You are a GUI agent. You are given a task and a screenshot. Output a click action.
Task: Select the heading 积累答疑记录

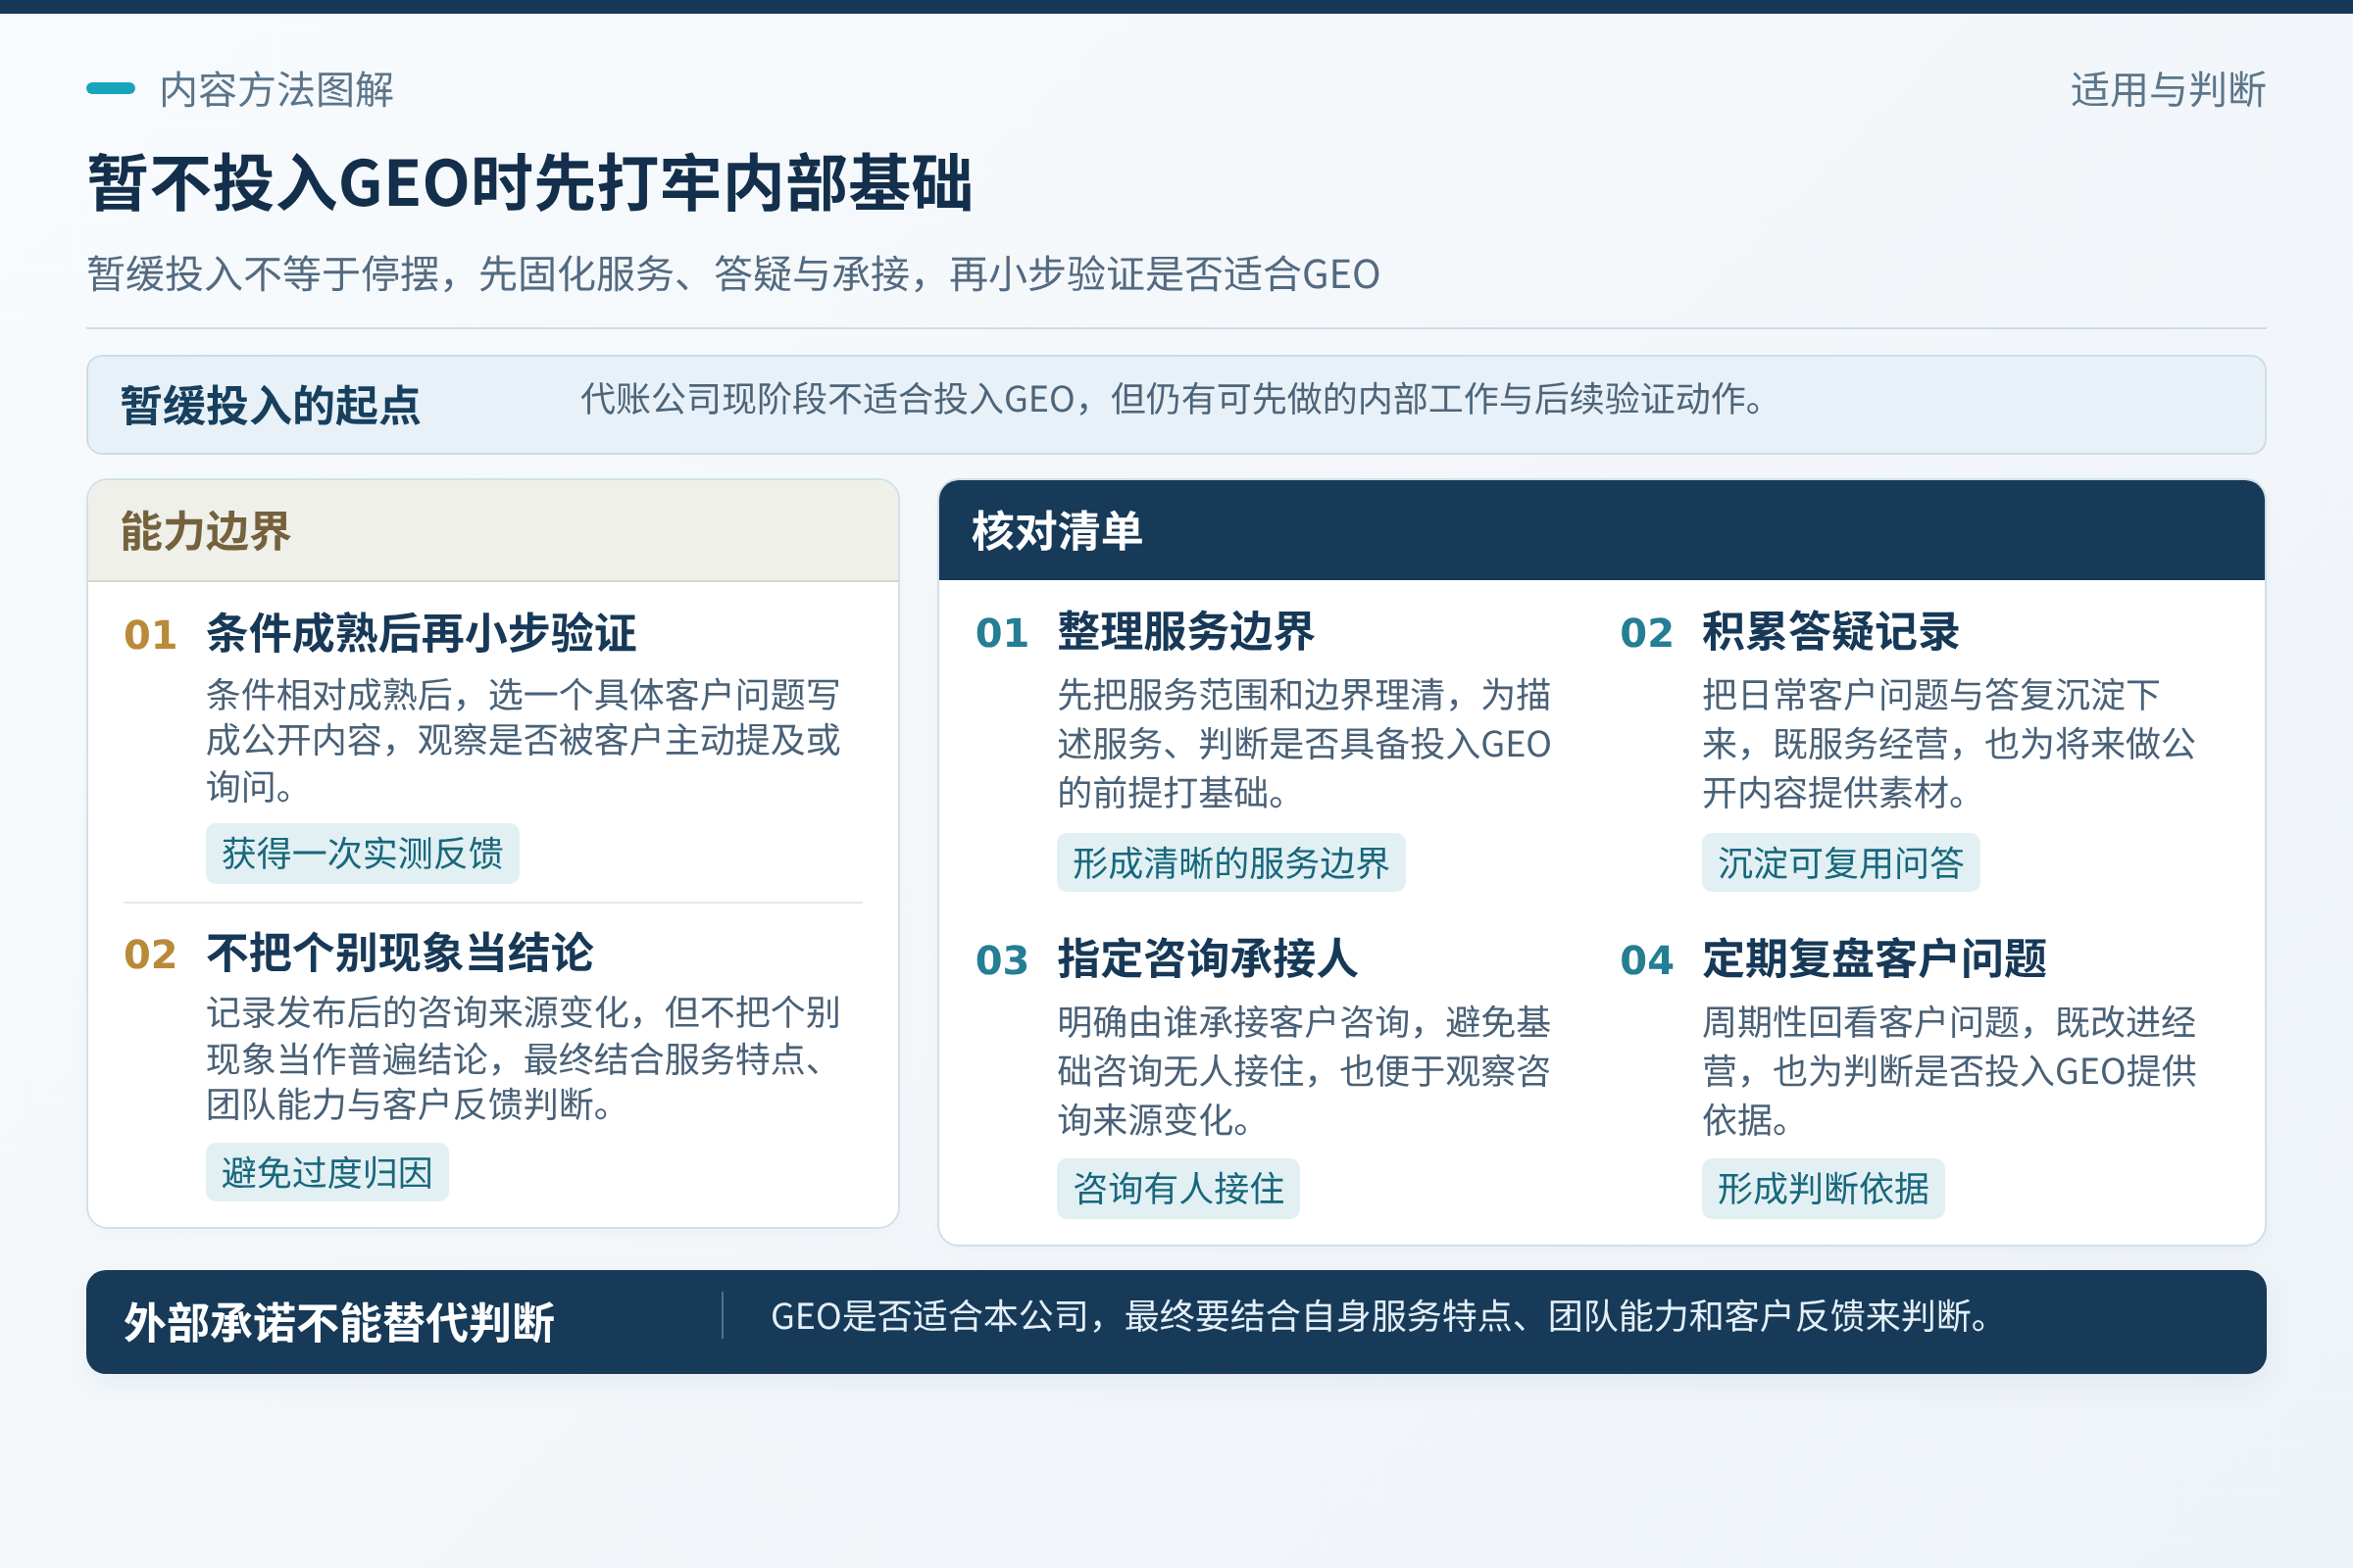pyautogui.click(x=1830, y=631)
